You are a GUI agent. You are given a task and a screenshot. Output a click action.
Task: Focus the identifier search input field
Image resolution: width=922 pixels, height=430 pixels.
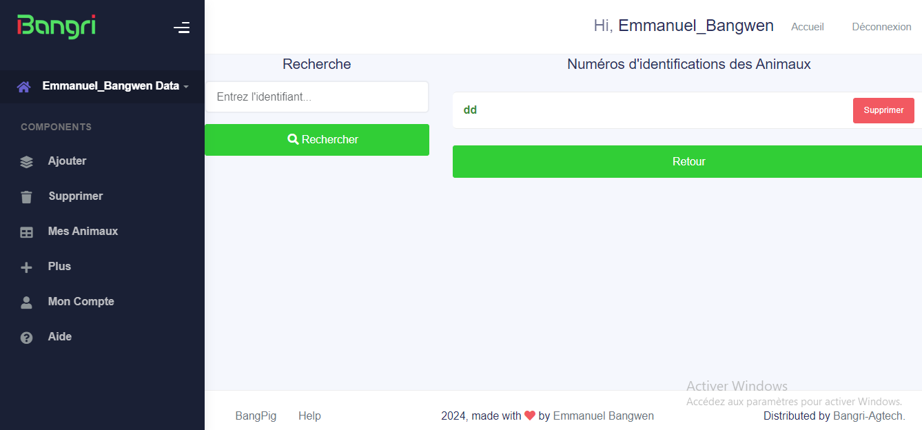pyautogui.click(x=317, y=97)
